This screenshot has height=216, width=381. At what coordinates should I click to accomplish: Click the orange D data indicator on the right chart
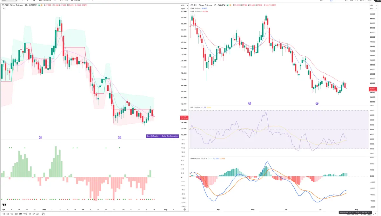pos(230,5)
